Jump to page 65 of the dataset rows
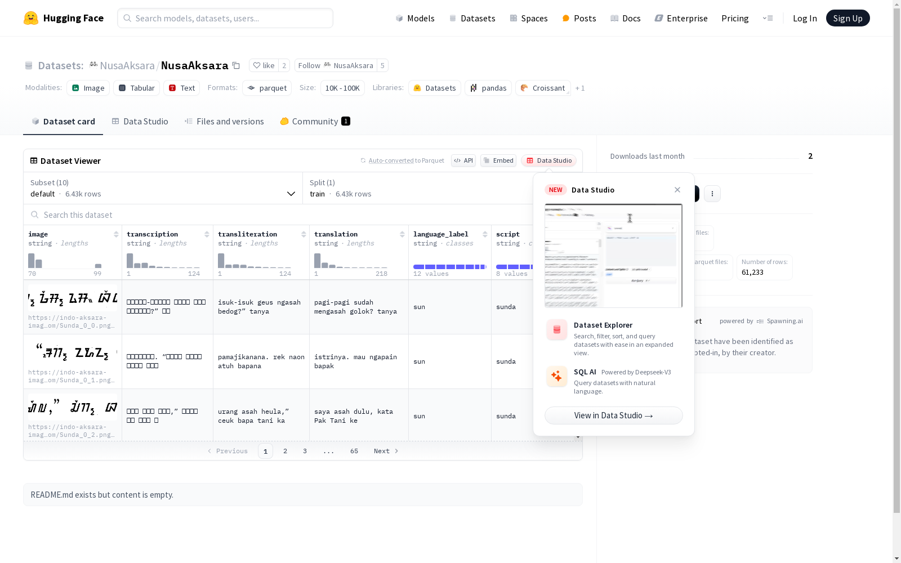Image resolution: width=901 pixels, height=563 pixels. pos(354,451)
